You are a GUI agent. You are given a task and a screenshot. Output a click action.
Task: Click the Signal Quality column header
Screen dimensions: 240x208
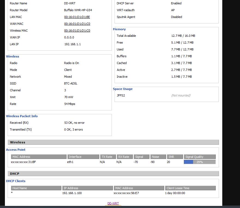[199, 157]
